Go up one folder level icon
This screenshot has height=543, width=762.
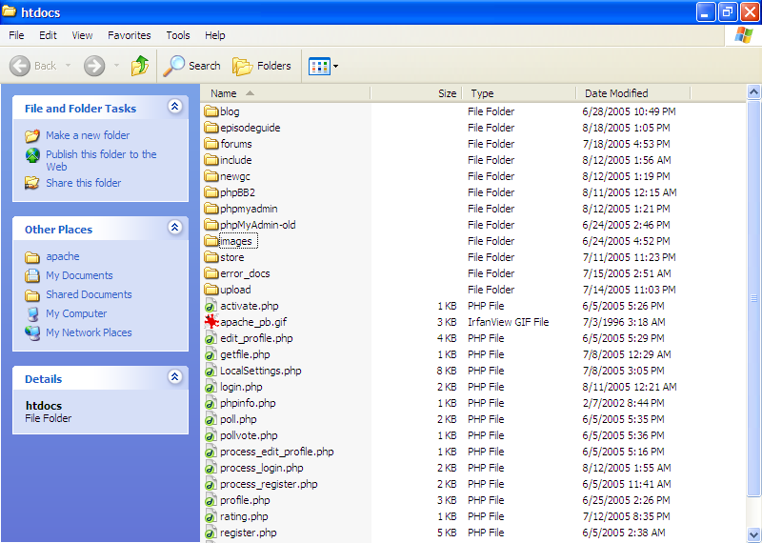pyautogui.click(x=140, y=66)
